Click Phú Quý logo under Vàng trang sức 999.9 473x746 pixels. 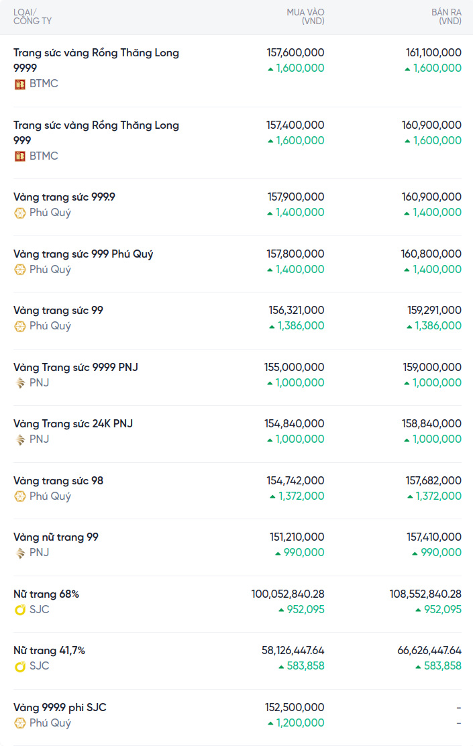19,213
